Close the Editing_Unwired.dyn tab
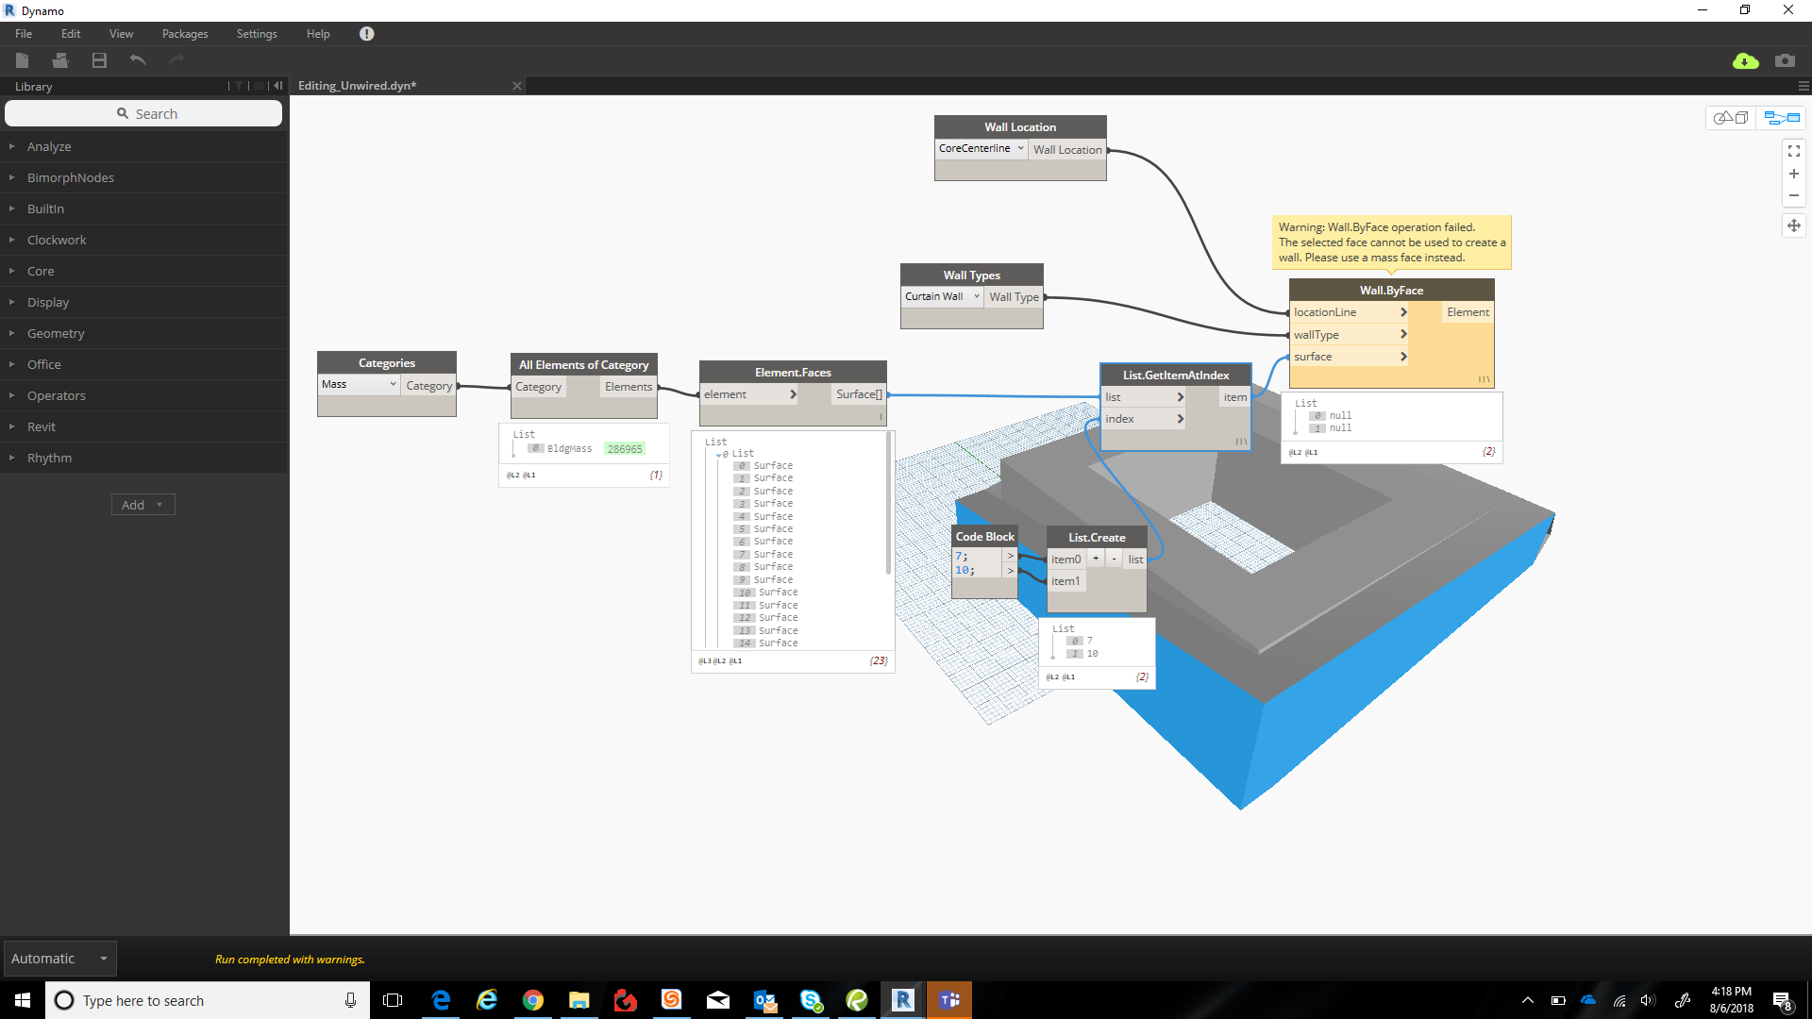Screen dimensions: 1812x1019 click(x=517, y=86)
